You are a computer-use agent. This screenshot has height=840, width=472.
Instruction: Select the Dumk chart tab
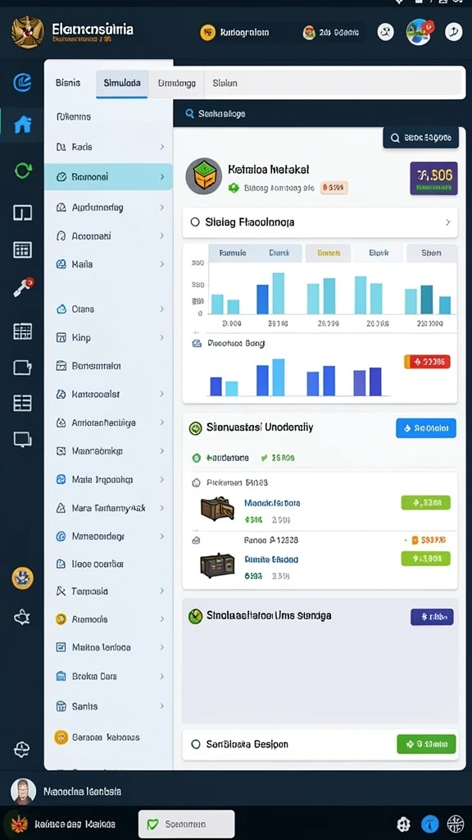click(x=279, y=253)
